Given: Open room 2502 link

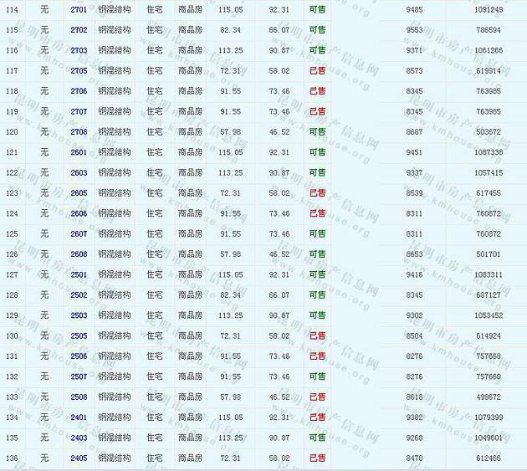Looking at the screenshot, I should (79, 295).
